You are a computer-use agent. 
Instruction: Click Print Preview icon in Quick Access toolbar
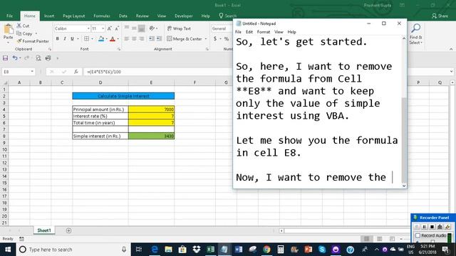tap(38, 58)
